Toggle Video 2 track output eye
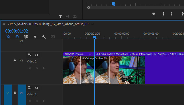Screen dimensions: 184x105 (37, 55)
